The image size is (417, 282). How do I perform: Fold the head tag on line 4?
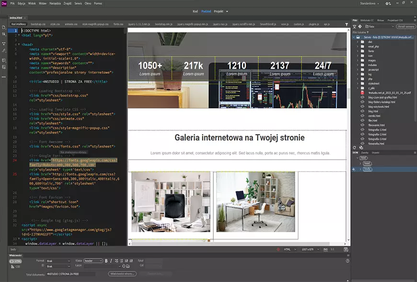19,45
